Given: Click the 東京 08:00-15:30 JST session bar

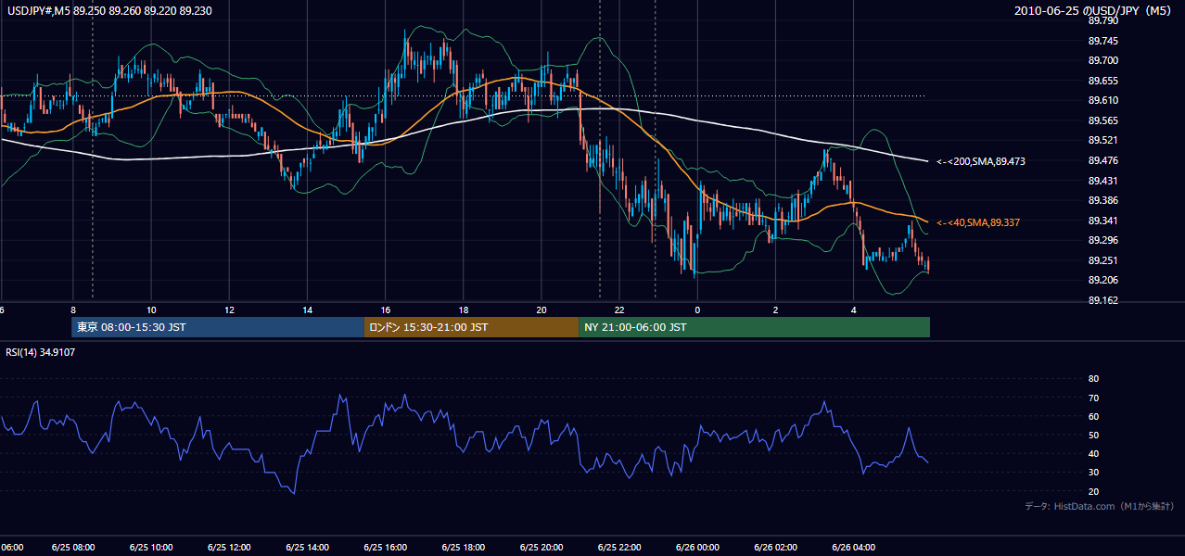Looking at the screenshot, I should 218,327.
